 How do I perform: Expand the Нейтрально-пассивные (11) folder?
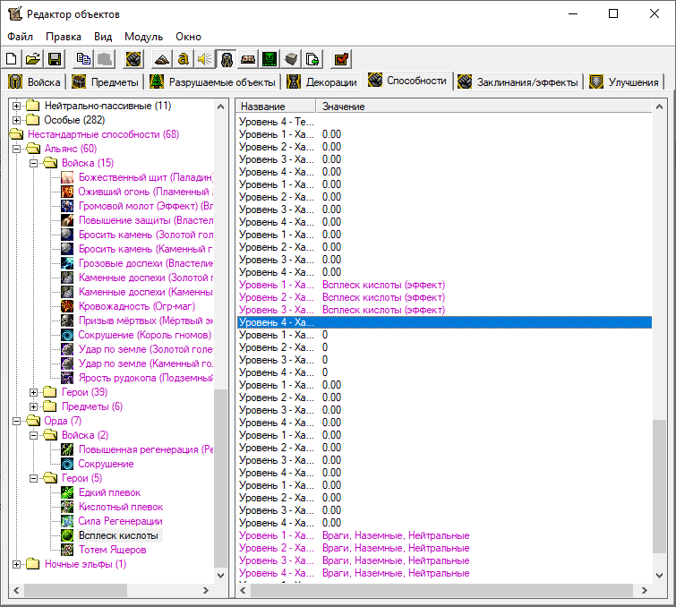point(16,106)
